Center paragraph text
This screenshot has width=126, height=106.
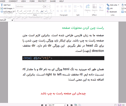(x=61, y=7)
